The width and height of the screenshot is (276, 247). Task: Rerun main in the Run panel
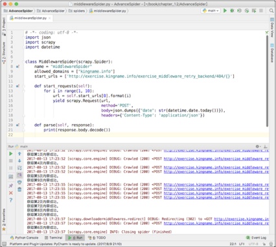(11, 154)
